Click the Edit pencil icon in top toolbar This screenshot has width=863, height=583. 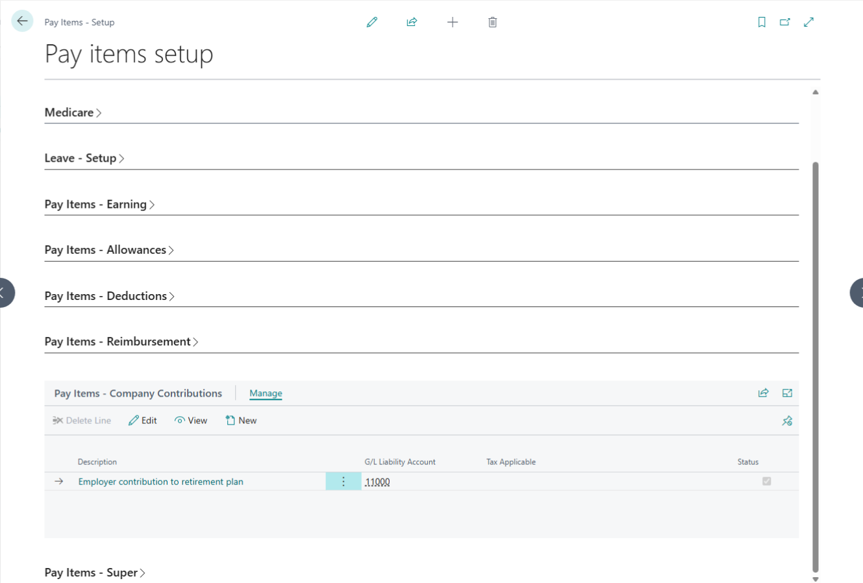pyautogui.click(x=371, y=21)
